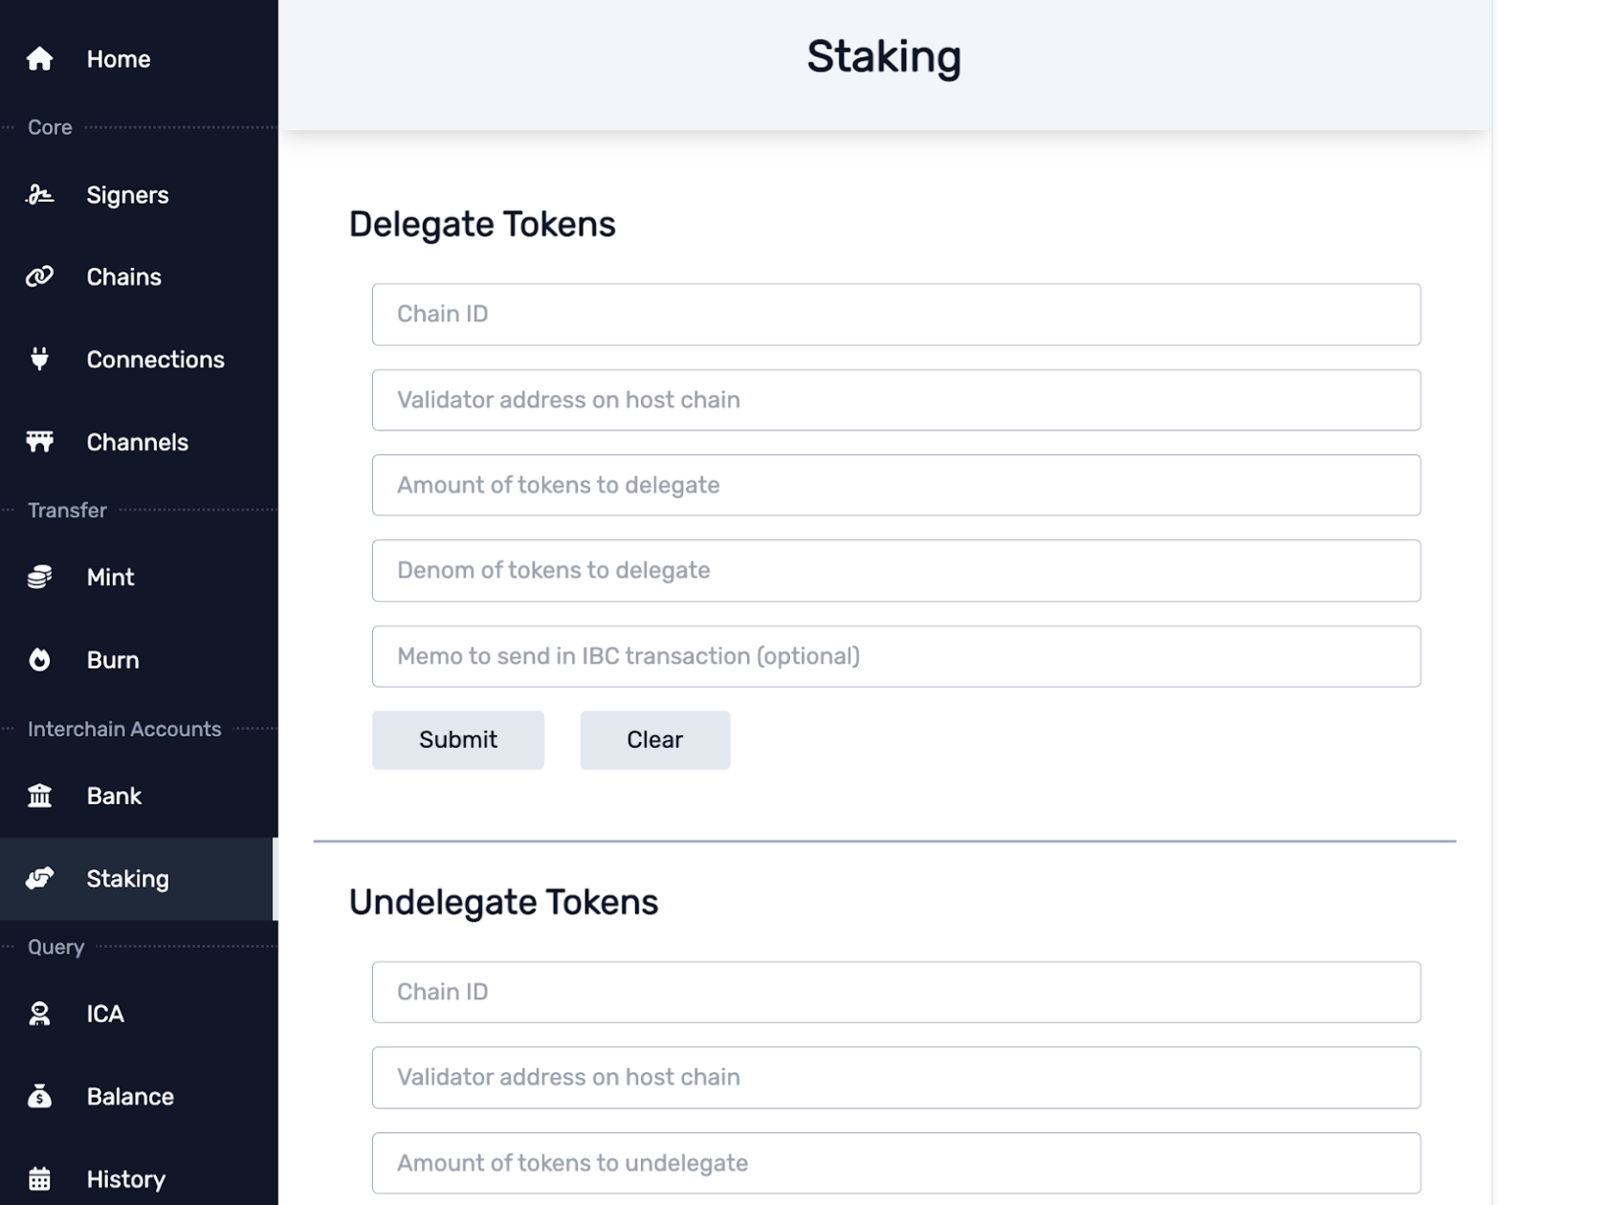The width and height of the screenshot is (1609, 1205).
Task: Click the Chains link icon
Action: coord(39,277)
